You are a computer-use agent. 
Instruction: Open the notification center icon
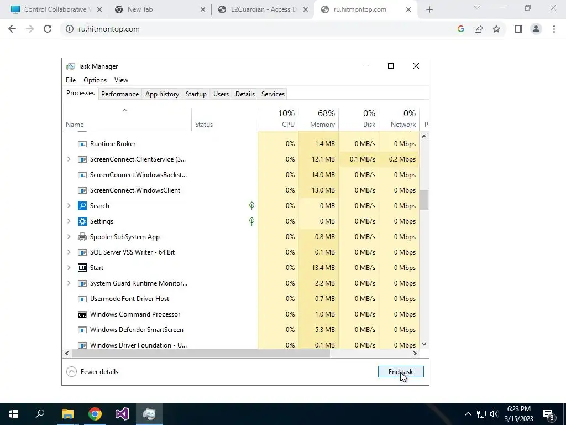point(549,414)
